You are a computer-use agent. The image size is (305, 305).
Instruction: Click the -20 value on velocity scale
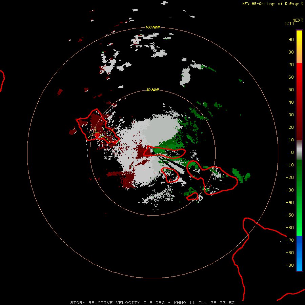290,178
